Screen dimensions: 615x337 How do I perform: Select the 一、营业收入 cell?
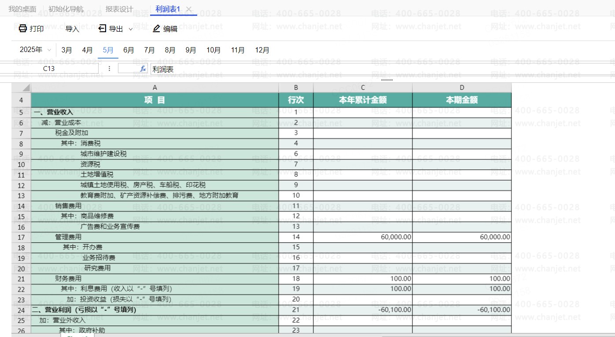click(155, 112)
